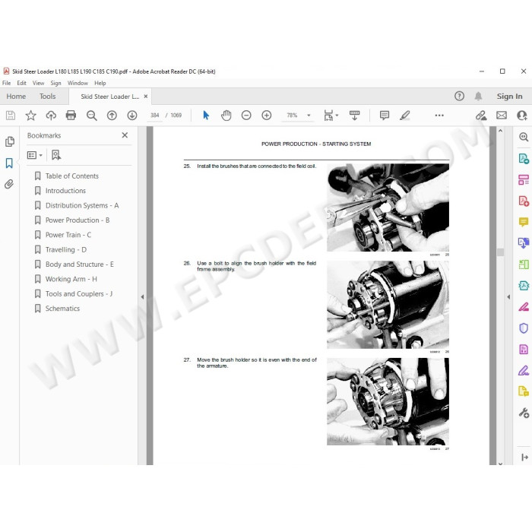
Task: Switch to the Home tab
Action: (16, 97)
